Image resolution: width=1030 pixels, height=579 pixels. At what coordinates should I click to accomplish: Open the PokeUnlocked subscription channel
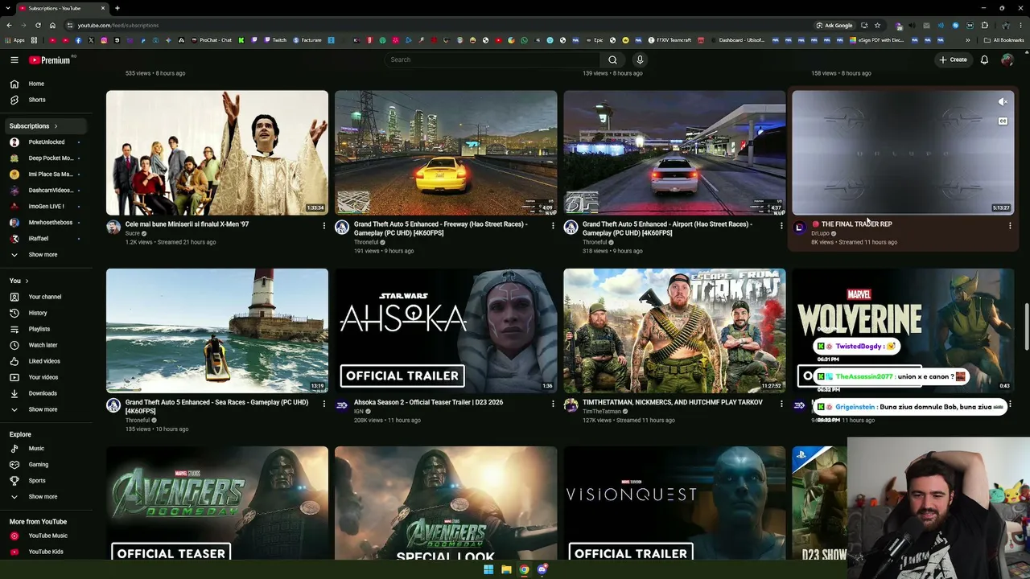(44, 142)
